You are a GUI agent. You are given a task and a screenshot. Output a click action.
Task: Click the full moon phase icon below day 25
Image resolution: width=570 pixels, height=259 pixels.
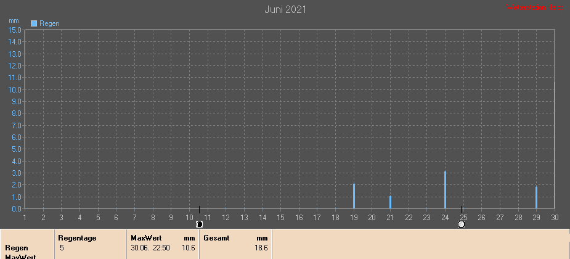click(462, 224)
